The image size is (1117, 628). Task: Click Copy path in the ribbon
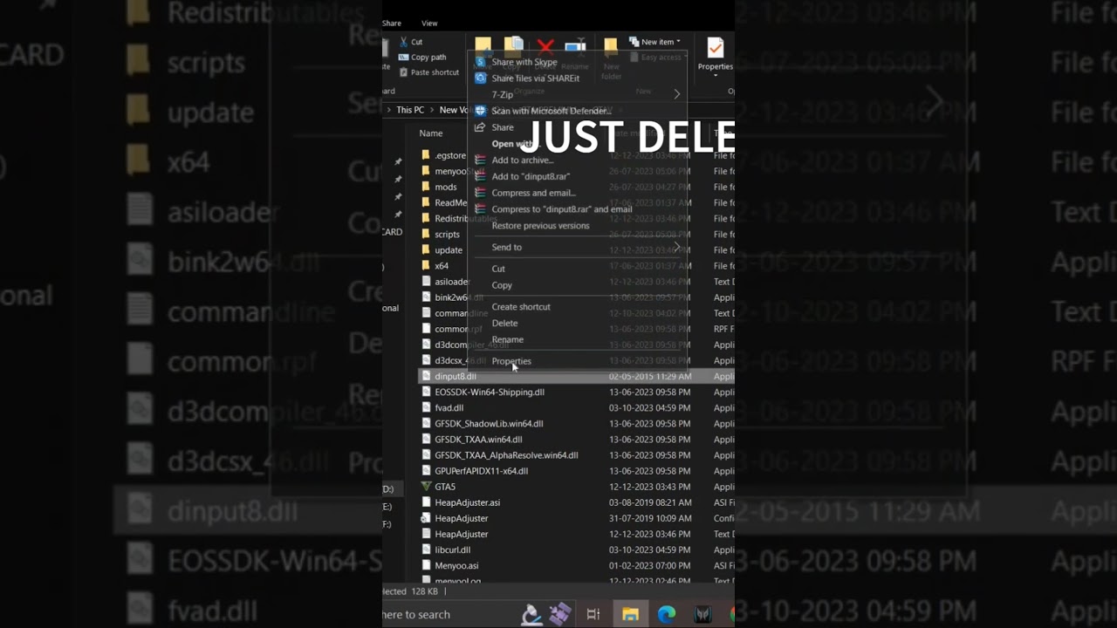(x=422, y=58)
